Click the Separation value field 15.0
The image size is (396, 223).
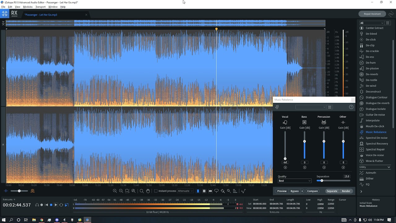click(347, 177)
